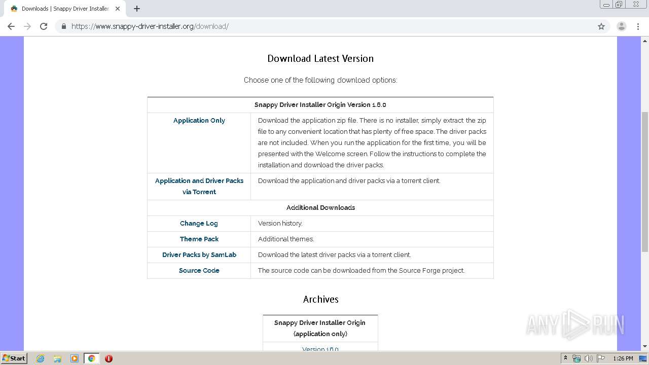The width and height of the screenshot is (649, 365).
Task: Go back using the browser back arrow
Action: [11, 26]
